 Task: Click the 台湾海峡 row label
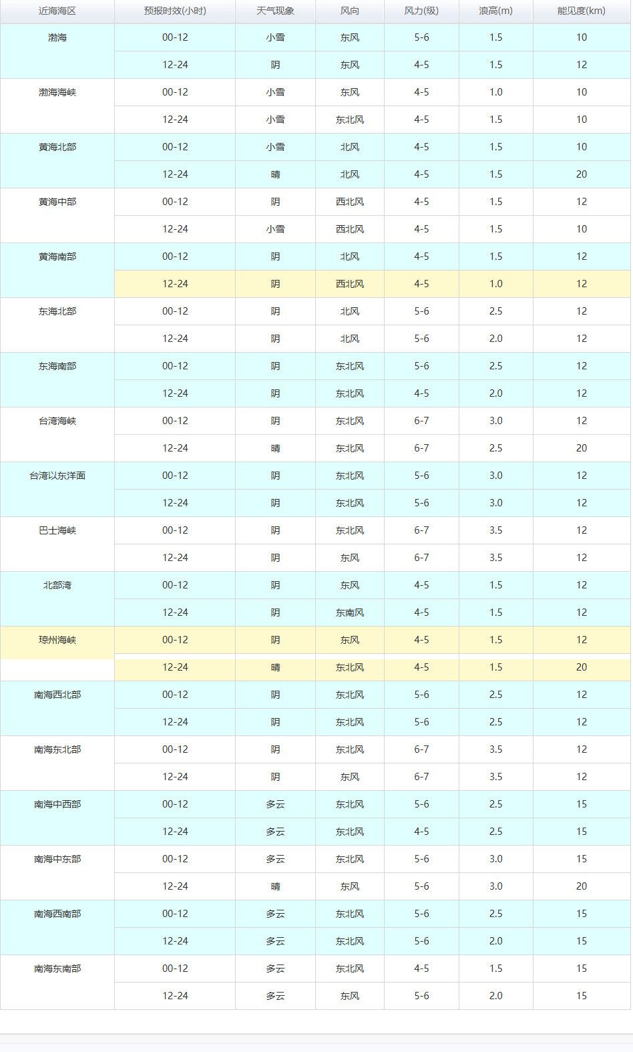(x=57, y=421)
